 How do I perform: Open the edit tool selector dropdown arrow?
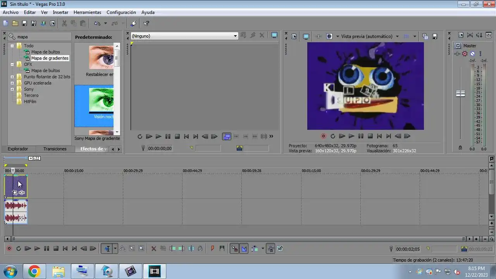[115, 249]
